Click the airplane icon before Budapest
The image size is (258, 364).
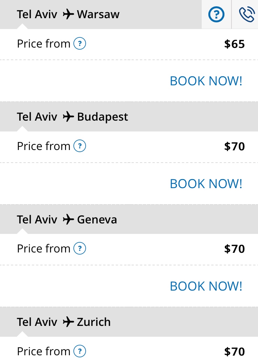69,117
